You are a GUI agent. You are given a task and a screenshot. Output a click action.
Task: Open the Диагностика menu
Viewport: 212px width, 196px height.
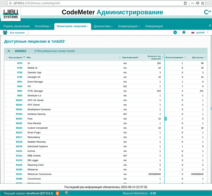103,26
